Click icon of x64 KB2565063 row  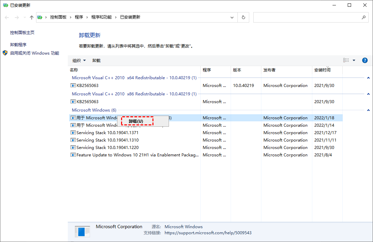point(73,85)
